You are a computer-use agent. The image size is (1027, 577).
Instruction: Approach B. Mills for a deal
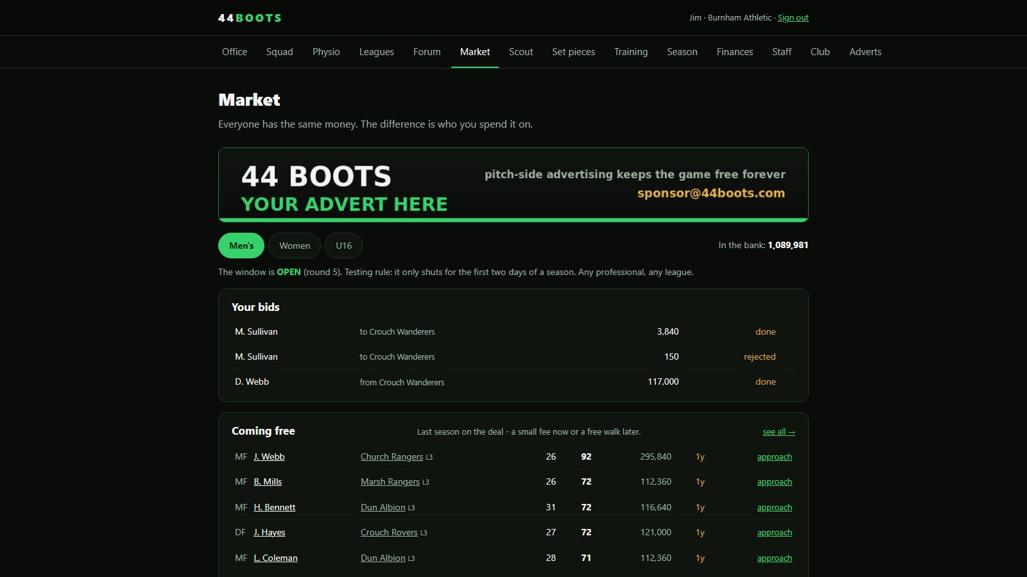click(x=774, y=481)
